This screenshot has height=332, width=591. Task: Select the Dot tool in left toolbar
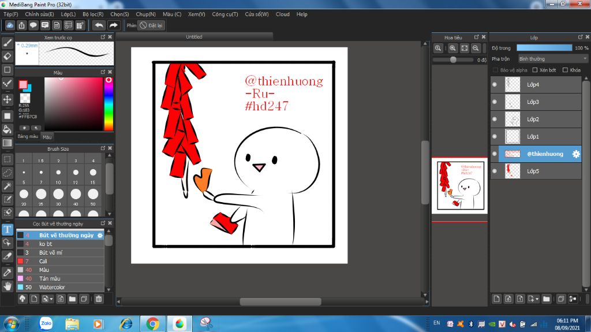point(7,83)
